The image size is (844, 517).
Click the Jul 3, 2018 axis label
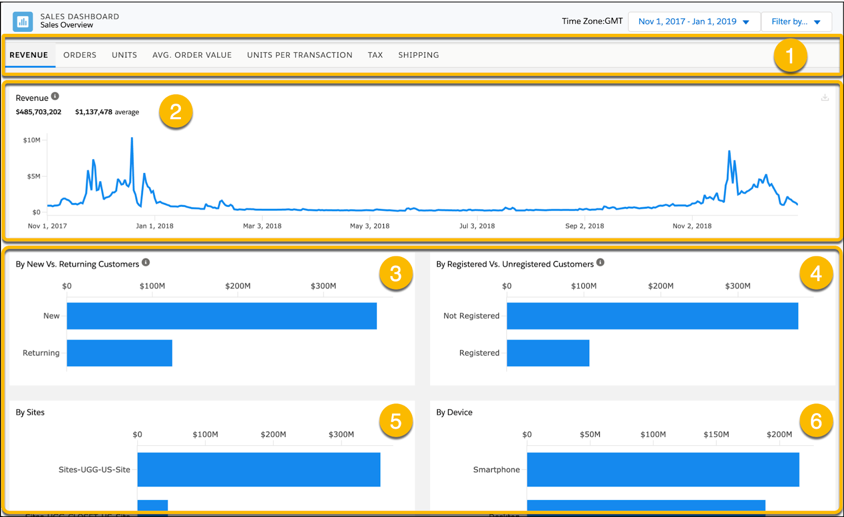coord(477,226)
